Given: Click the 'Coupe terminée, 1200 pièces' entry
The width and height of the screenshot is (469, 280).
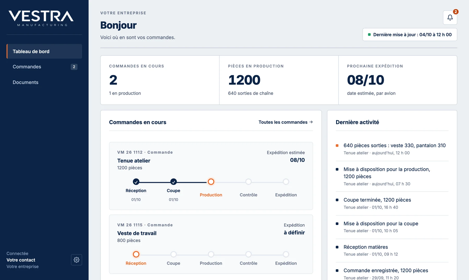Looking at the screenshot, I should (x=392, y=203).
